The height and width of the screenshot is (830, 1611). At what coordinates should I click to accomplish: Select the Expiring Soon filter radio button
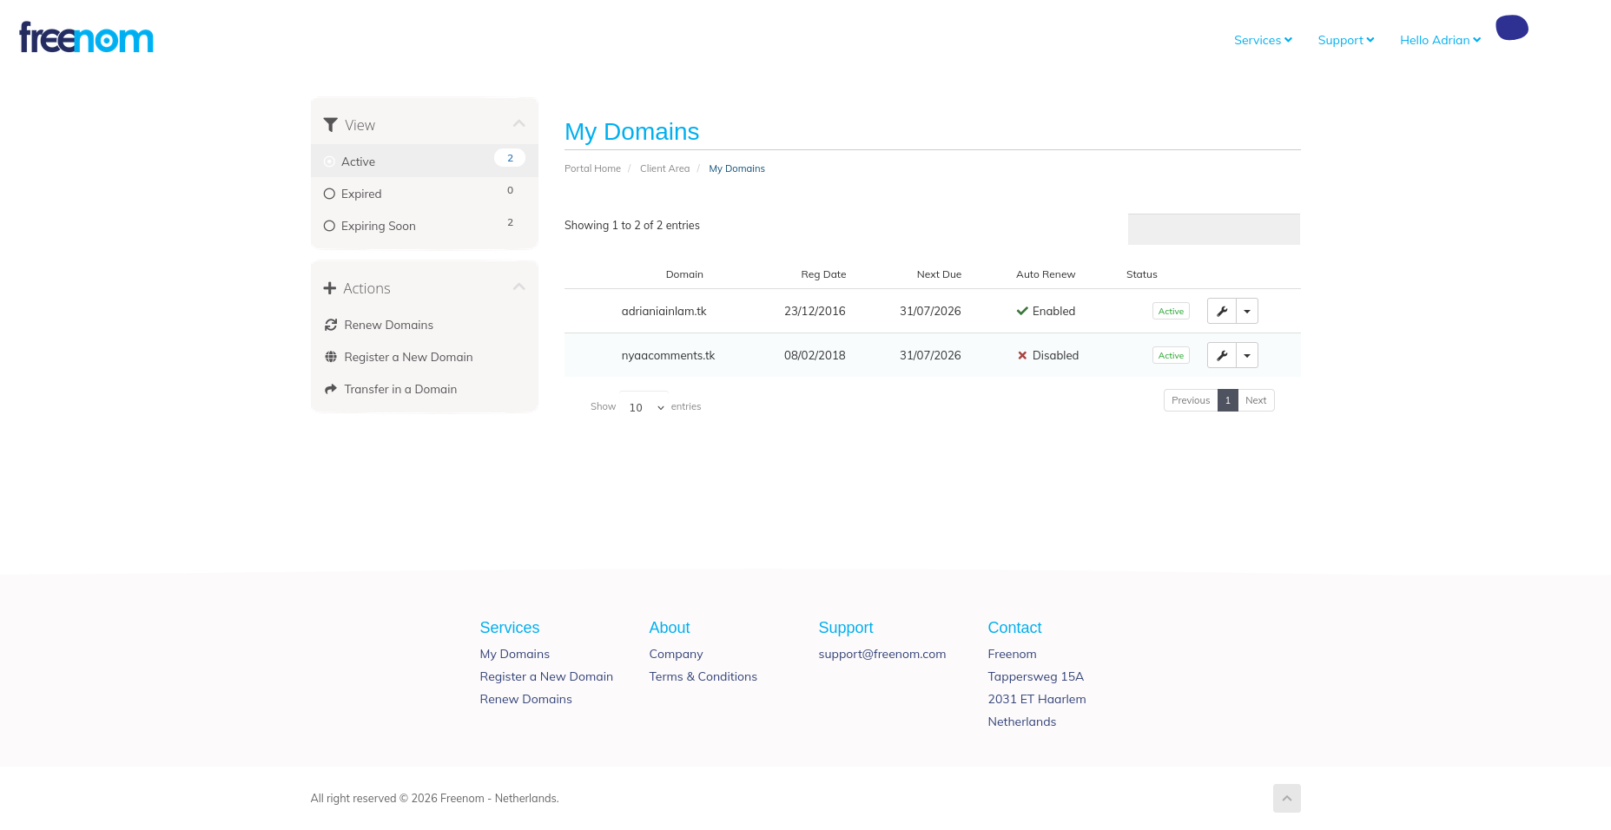tap(330, 226)
